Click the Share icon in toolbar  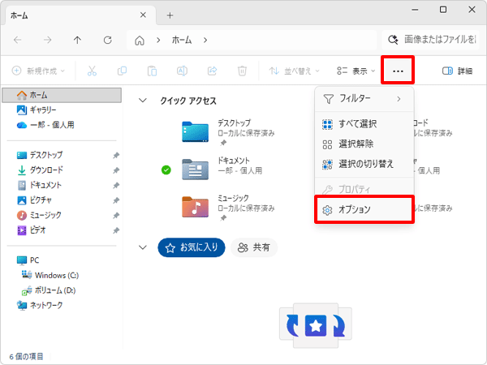pos(212,71)
